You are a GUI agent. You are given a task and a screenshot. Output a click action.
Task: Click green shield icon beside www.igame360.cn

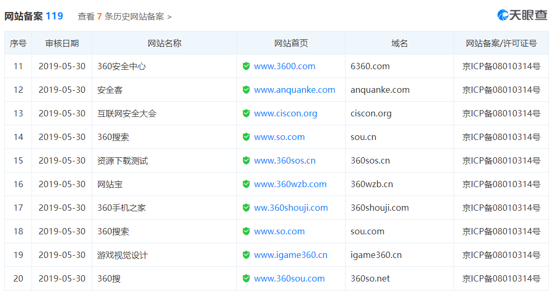(246, 255)
